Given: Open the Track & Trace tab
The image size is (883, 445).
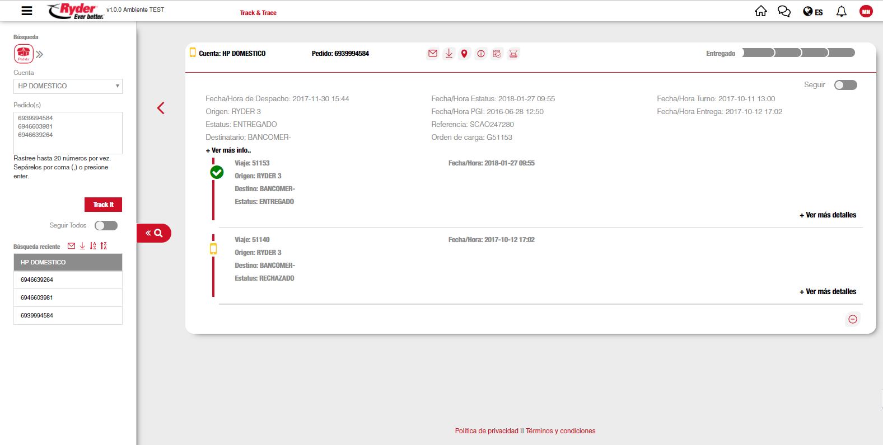Looking at the screenshot, I should pyautogui.click(x=258, y=13).
